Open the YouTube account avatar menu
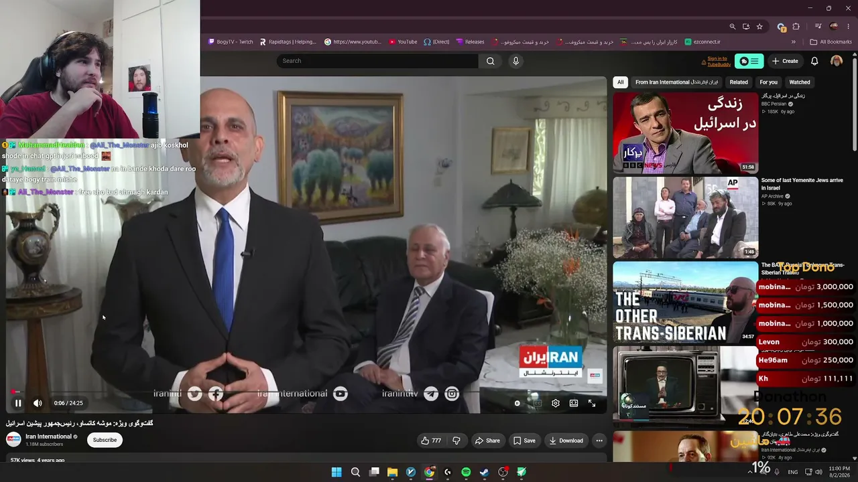Image resolution: width=858 pixels, height=482 pixels. (837, 61)
